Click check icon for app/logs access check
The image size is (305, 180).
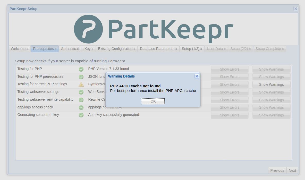(x=81, y=107)
